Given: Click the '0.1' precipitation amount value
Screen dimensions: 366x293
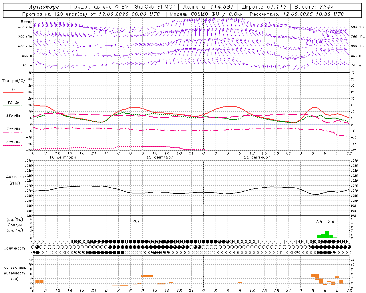Looking at the screenshot, I should (x=136, y=222).
